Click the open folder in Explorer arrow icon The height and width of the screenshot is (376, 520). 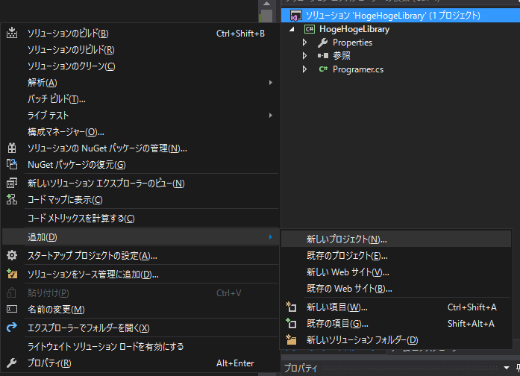click(12, 328)
